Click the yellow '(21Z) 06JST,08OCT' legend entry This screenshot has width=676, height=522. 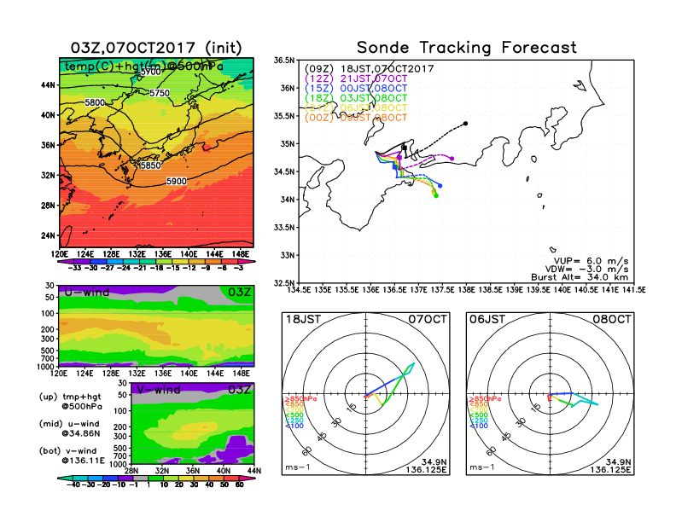pos(356,107)
